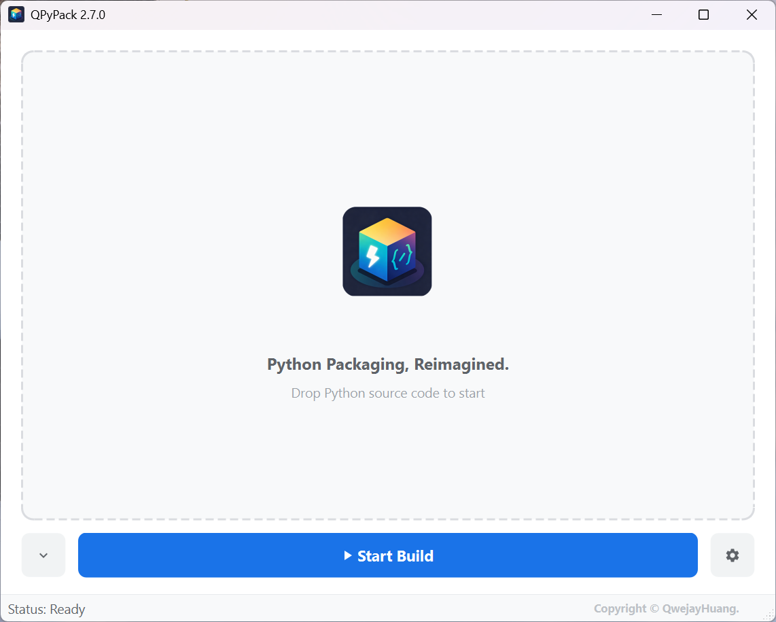This screenshot has width=776, height=622.
Task: Click the window resize grip corner
Action: (770, 616)
